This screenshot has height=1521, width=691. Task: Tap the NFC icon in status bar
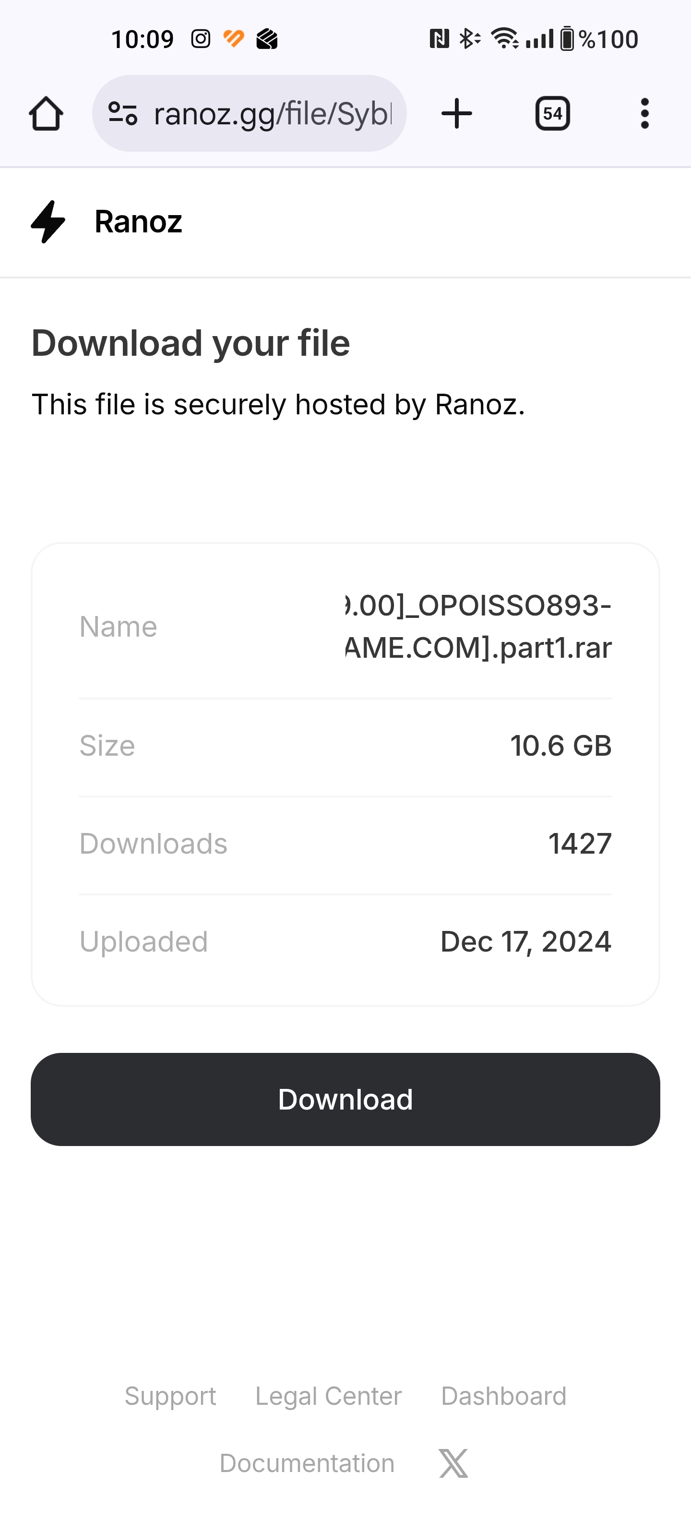(x=439, y=39)
